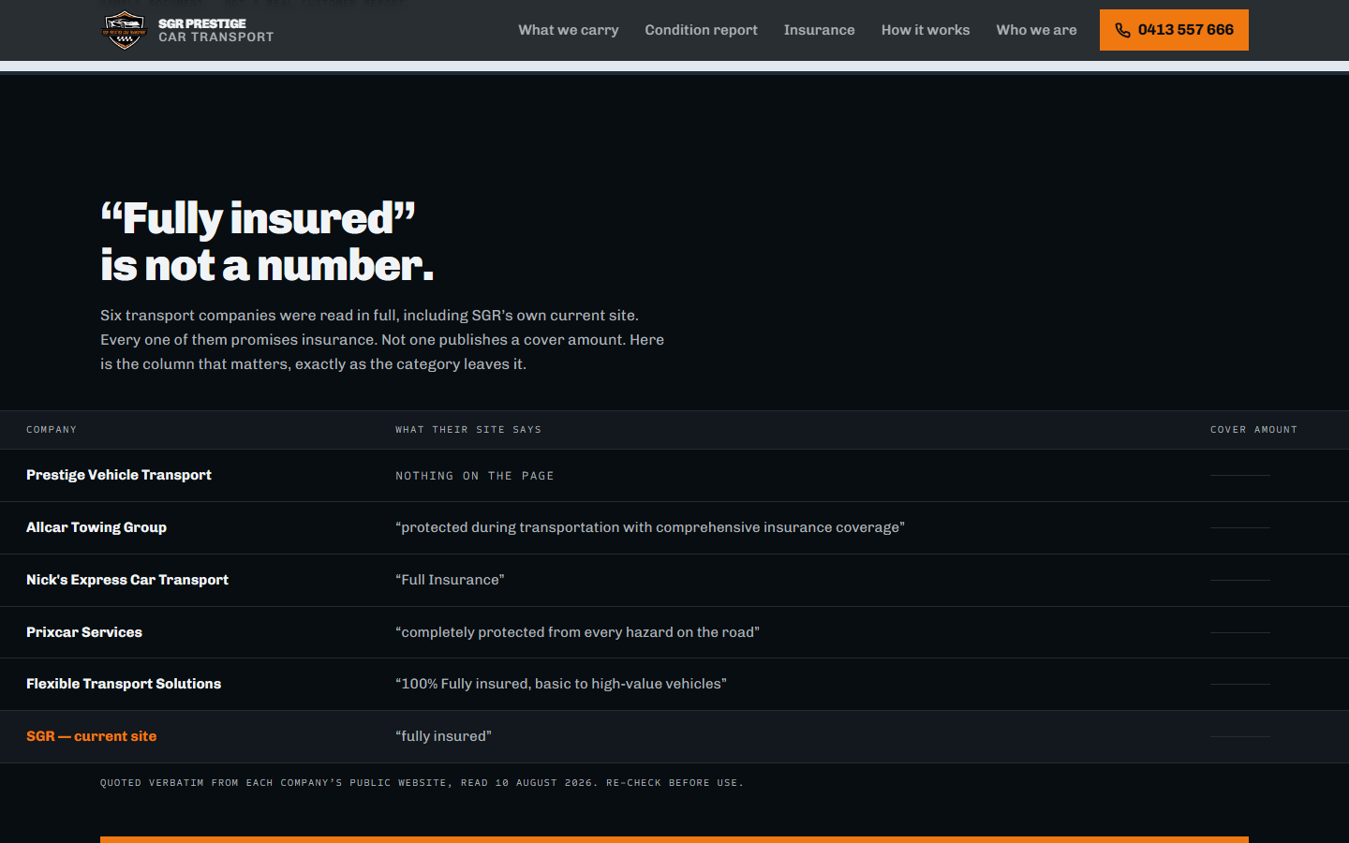This screenshot has height=843, width=1349.
Task: Click the phone icon in call button
Action: coord(1122,30)
